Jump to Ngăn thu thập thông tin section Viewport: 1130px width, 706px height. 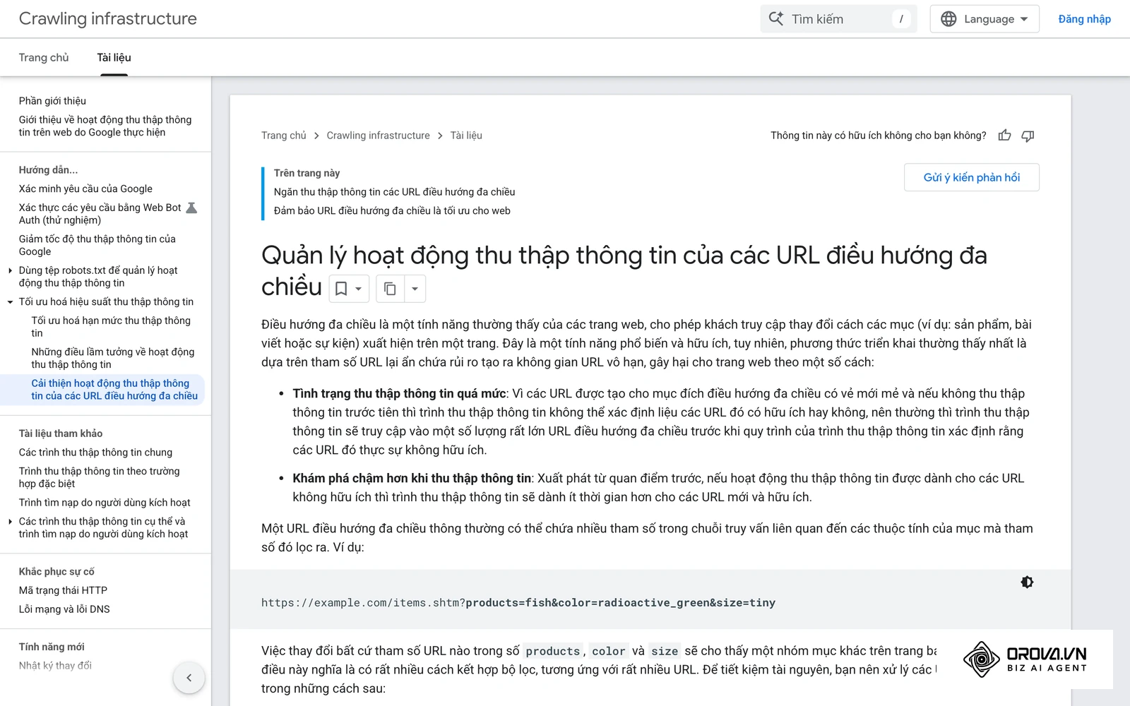(x=394, y=192)
